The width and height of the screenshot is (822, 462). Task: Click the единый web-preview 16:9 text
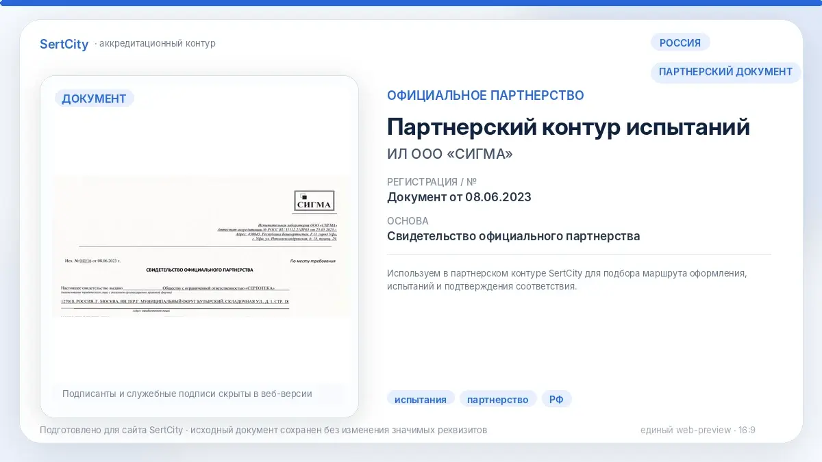pos(698,431)
